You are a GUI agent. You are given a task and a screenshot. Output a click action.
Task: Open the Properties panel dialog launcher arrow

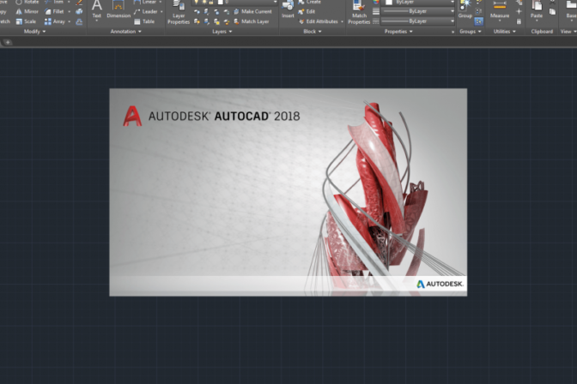click(x=452, y=32)
